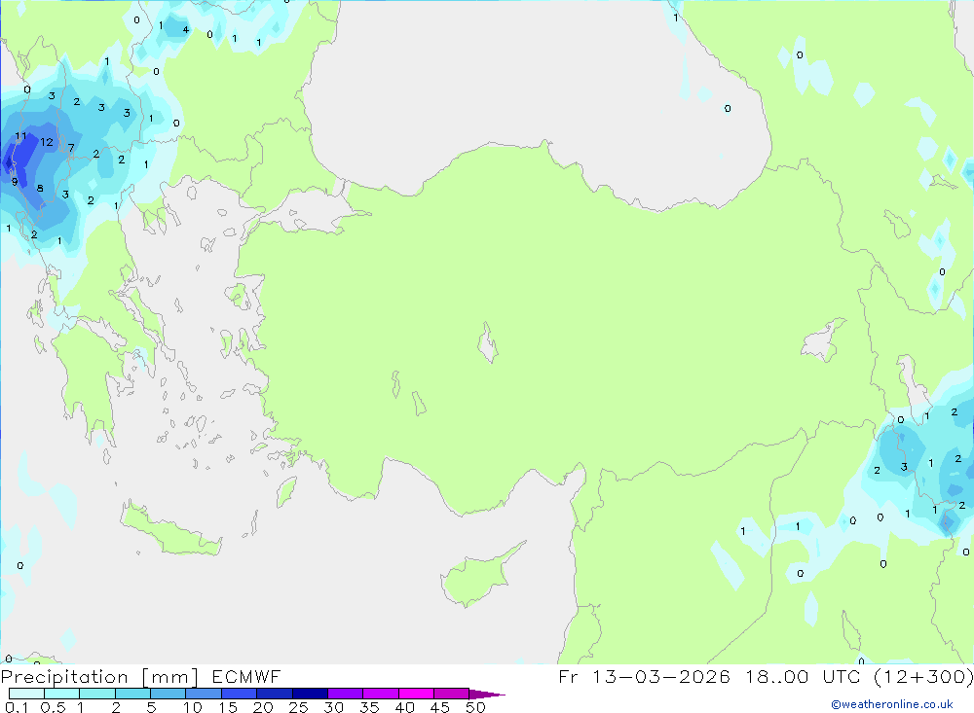Pick the 40–45 mm magenta legend box

pyautogui.click(x=416, y=694)
